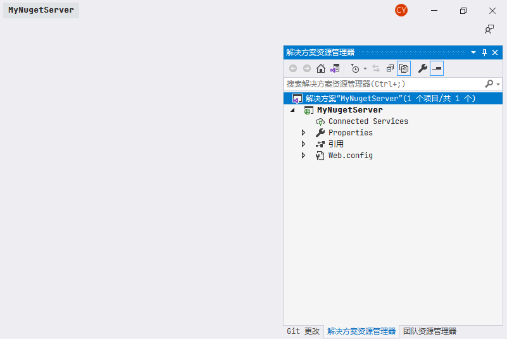Expand the Properties node
The height and width of the screenshot is (339, 507).
click(x=303, y=132)
